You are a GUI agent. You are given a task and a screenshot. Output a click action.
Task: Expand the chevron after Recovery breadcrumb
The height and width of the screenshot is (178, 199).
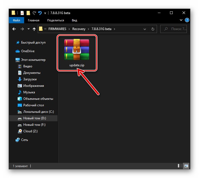pos(88,29)
